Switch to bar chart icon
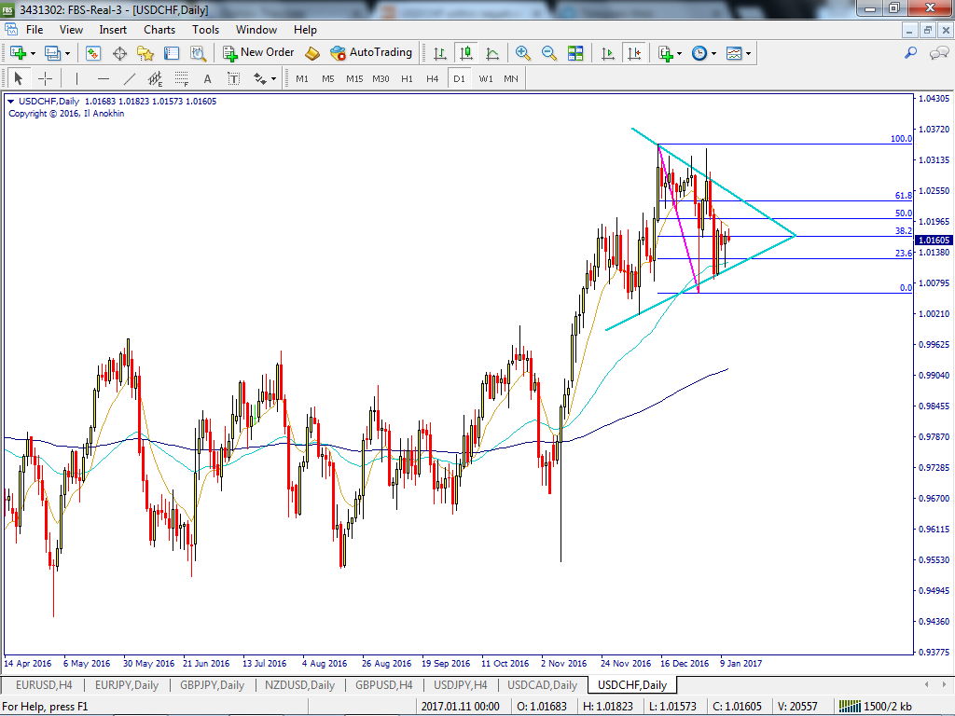Viewport: 955px width, 716px height. 439,53
